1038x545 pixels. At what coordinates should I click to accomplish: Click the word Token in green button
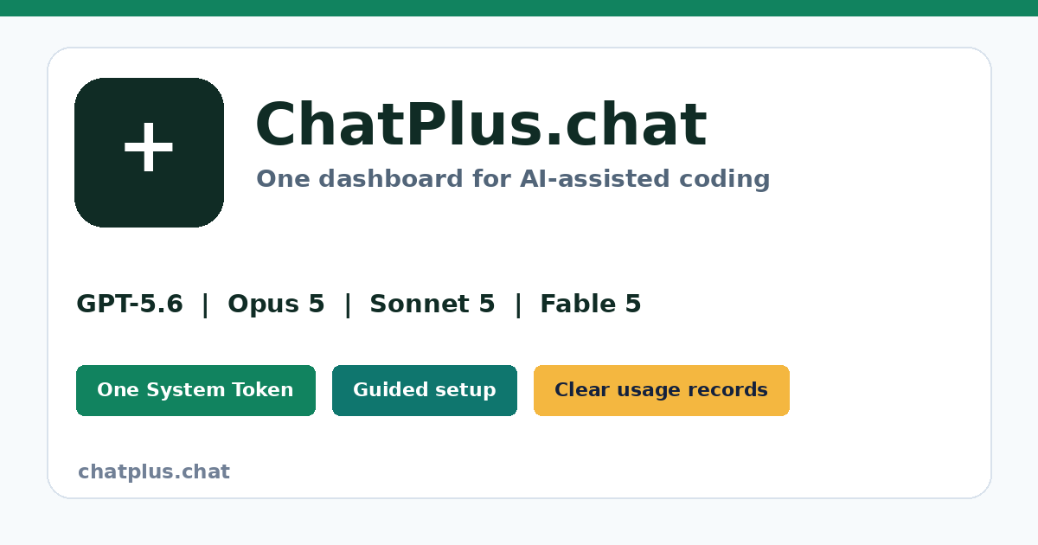tap(264, 390)
